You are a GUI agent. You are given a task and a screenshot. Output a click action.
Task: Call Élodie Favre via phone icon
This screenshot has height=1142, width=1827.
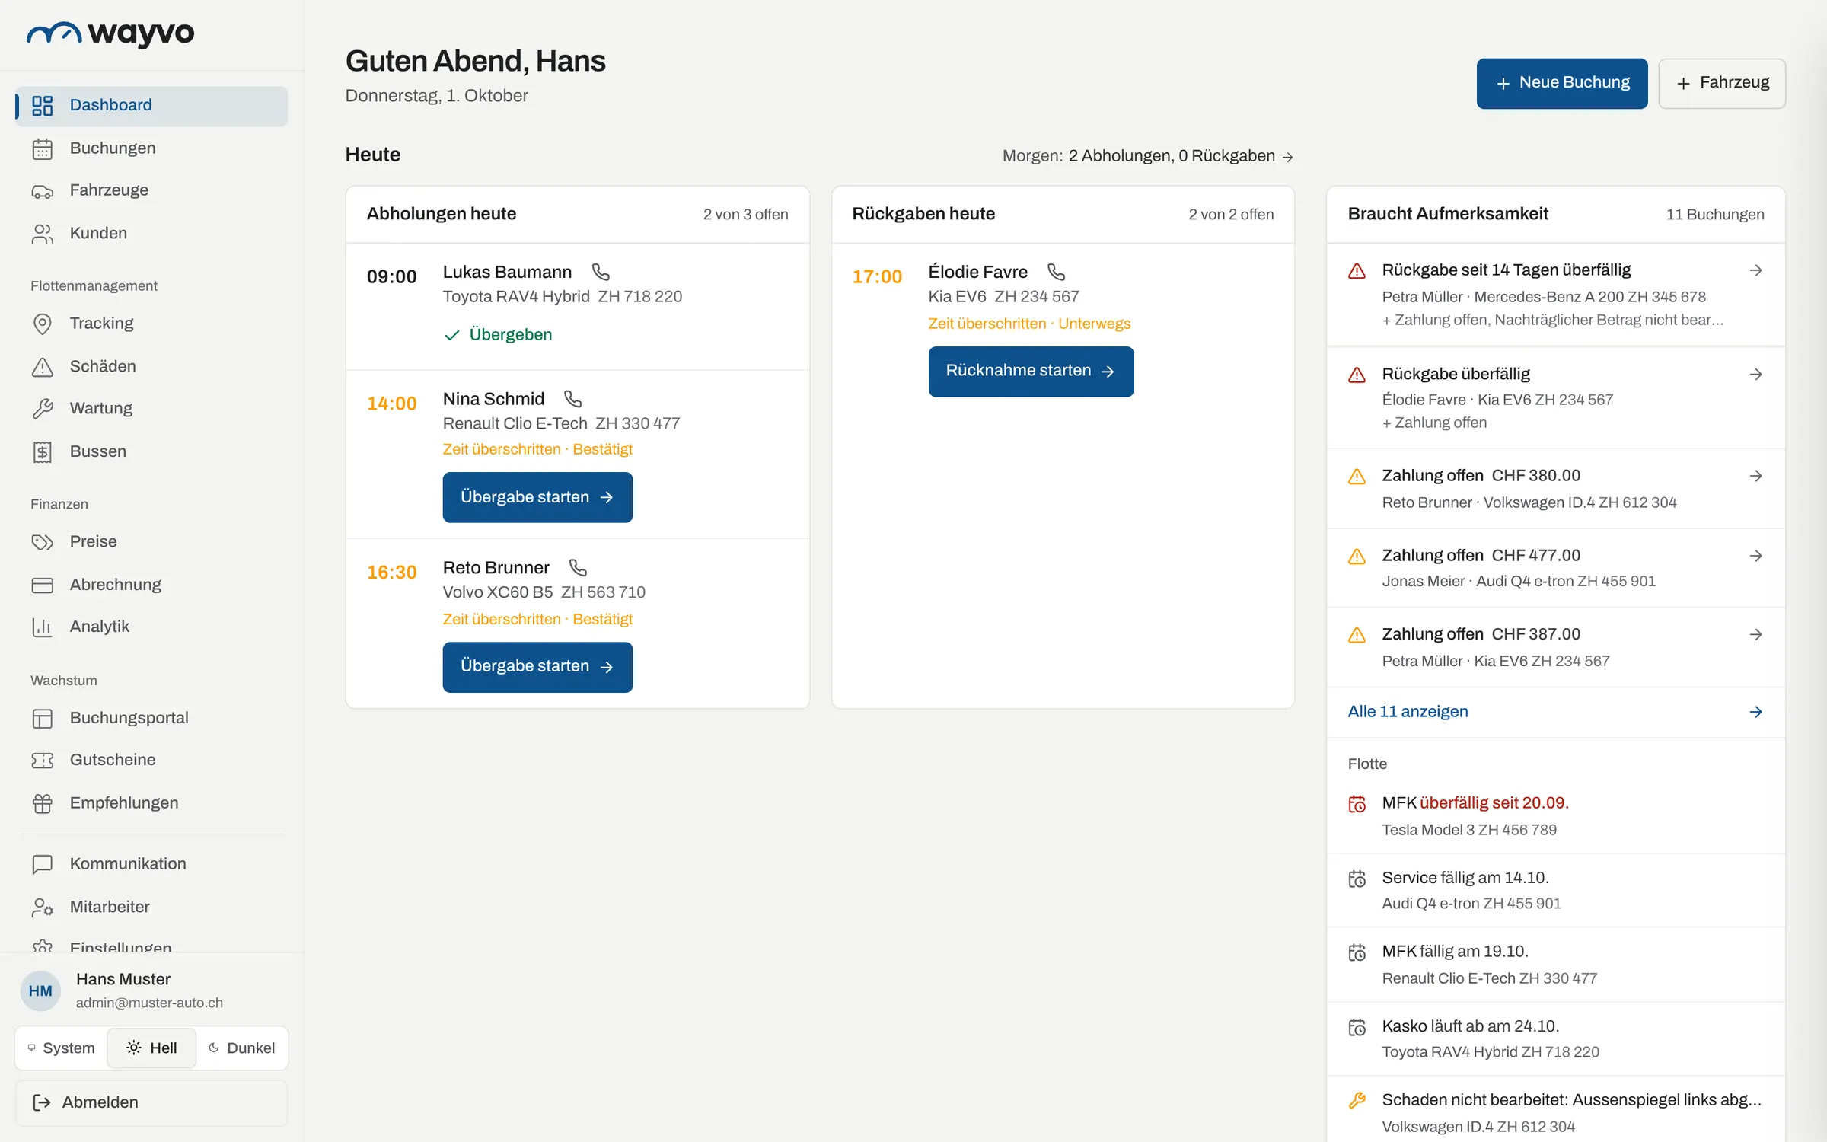click(1056, 272)
